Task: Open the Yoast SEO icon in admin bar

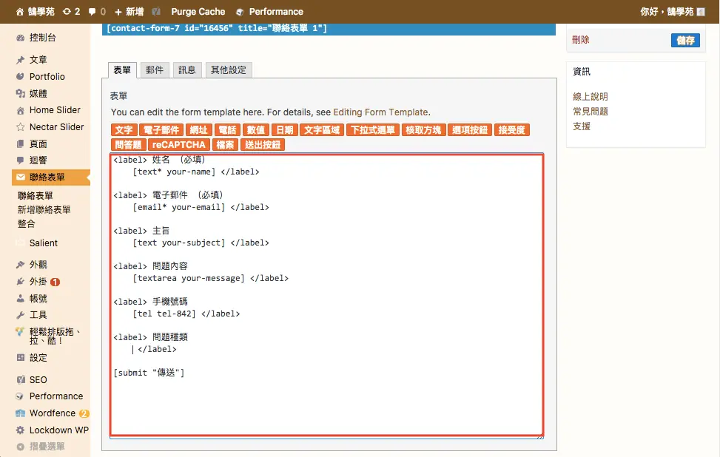Action: 157,12
